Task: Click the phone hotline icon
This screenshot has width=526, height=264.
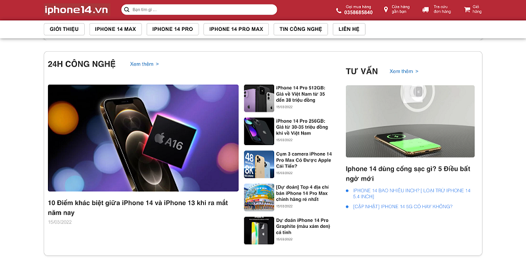Action: [x=339, y=10]
